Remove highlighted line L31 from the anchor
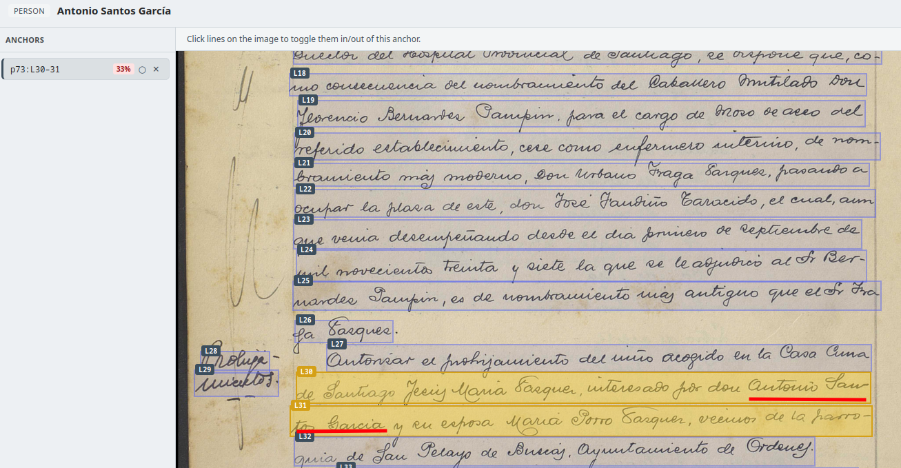The height and width of the screenshot is (468, 901). [x=581, y=420]
